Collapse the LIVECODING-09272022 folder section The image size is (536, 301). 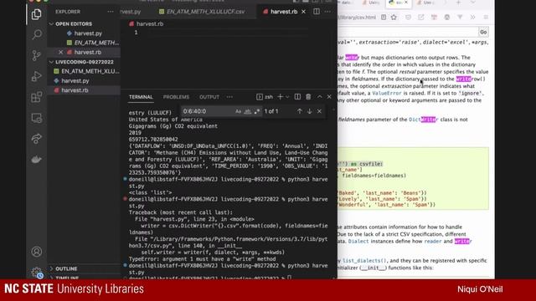tap(84, 62)
